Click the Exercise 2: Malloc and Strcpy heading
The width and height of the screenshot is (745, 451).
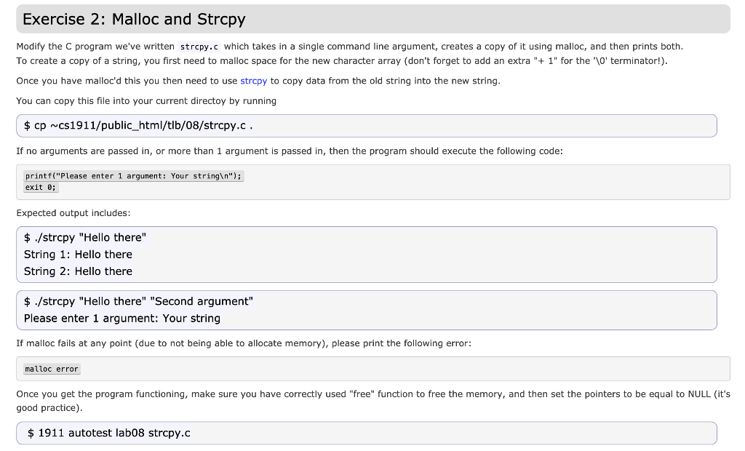pyautogui.click(x=134, y=19)
